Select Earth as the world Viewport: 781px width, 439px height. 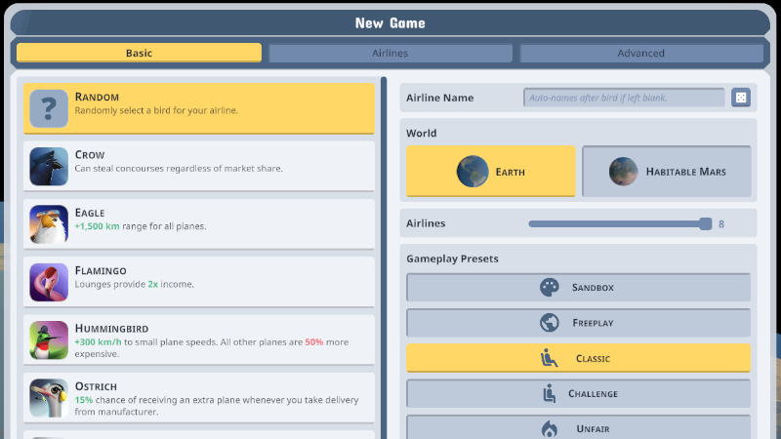(491, 172)
